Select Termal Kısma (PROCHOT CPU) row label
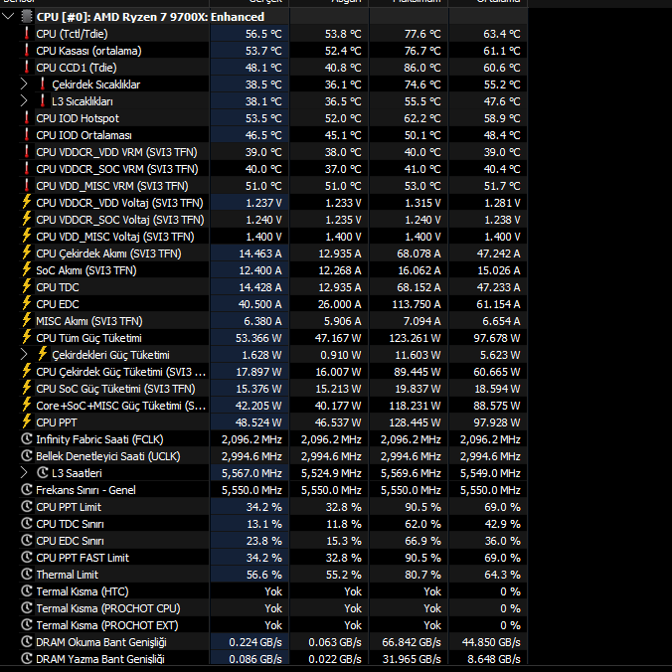Image resolution: width=672 pixels, height=672 pixels. pos(108,608)
